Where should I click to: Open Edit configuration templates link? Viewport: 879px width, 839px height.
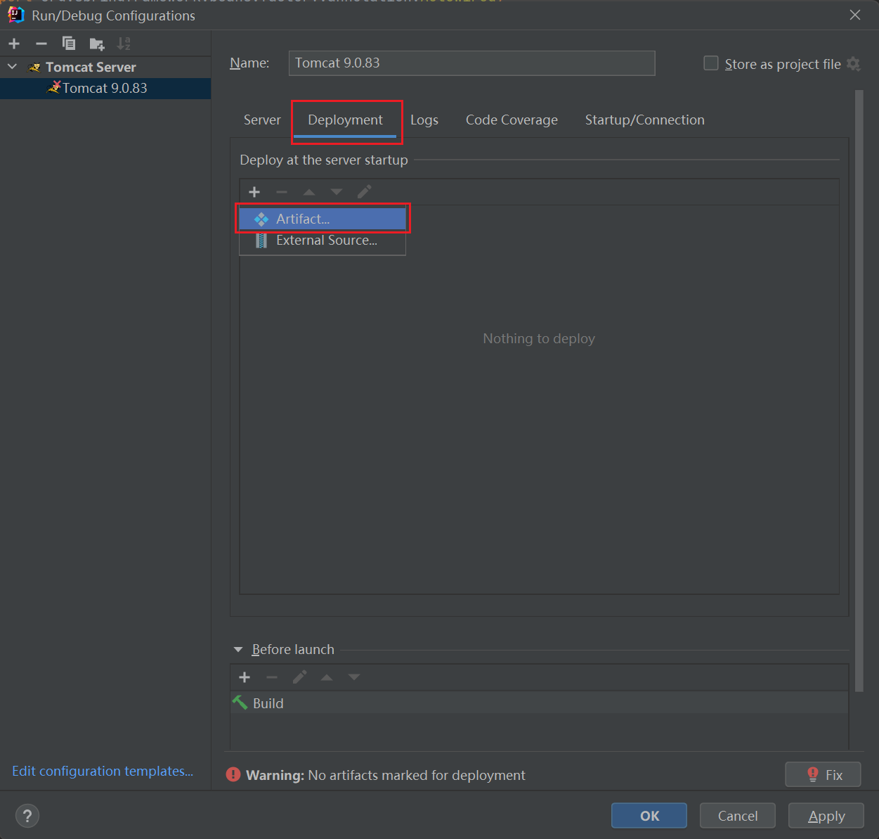click(103, 771)
